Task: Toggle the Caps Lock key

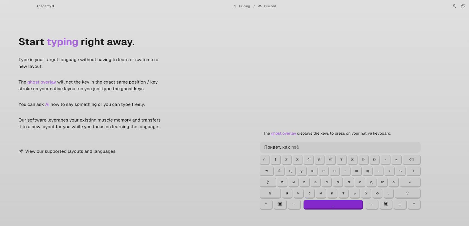Action: point(268,182)
